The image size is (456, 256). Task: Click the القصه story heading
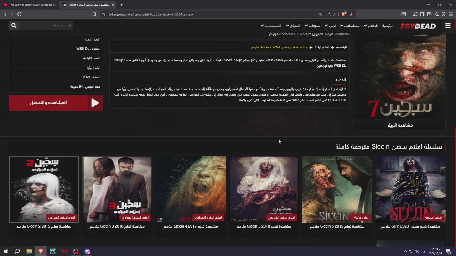pyautogui.click(x=340, y=80)
